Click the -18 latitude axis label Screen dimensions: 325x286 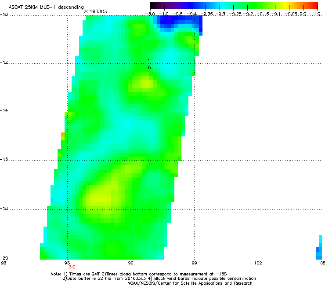pyautogui.click(x=4, y=208)
